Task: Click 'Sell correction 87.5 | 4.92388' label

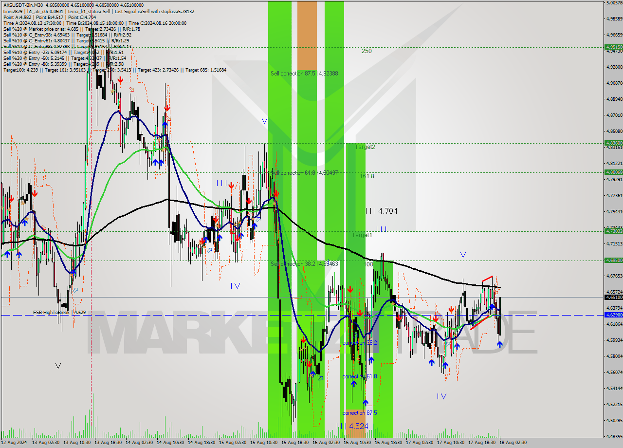Action: [304, 74]
